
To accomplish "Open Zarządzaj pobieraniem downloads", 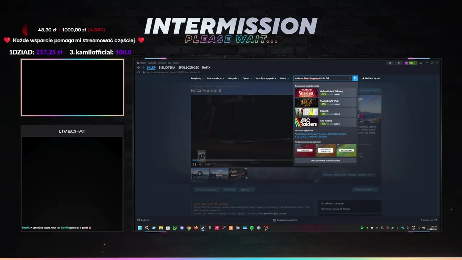I will [285, 220].
